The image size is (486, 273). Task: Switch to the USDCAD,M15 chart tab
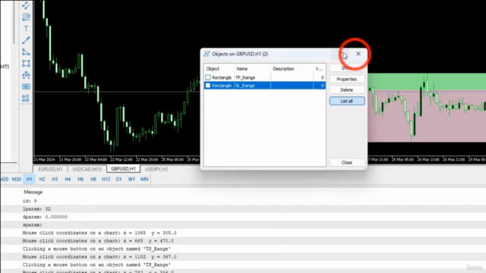point(87,169)
